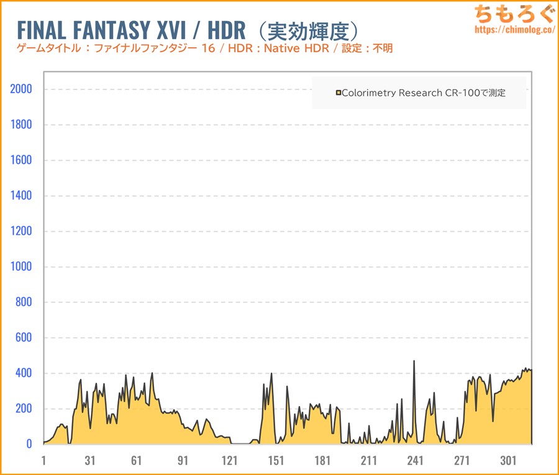Click the yellow legend swatch for CR-100

coord(339,93)
